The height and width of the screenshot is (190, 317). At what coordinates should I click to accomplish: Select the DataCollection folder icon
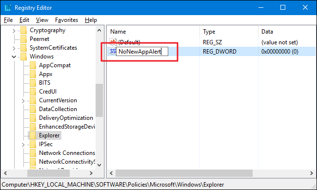click(33, 109)
